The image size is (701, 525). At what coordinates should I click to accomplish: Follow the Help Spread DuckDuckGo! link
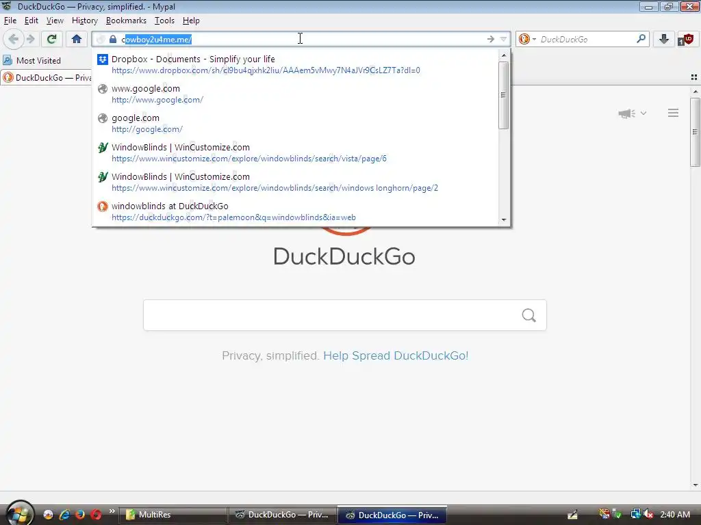tap(396, 355)
